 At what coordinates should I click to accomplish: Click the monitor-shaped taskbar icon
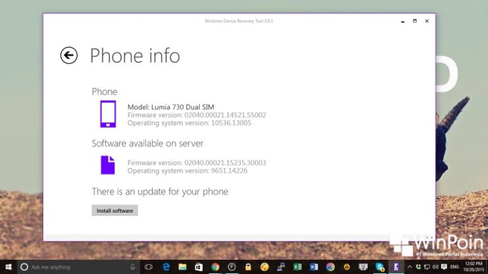coord(363,267)
